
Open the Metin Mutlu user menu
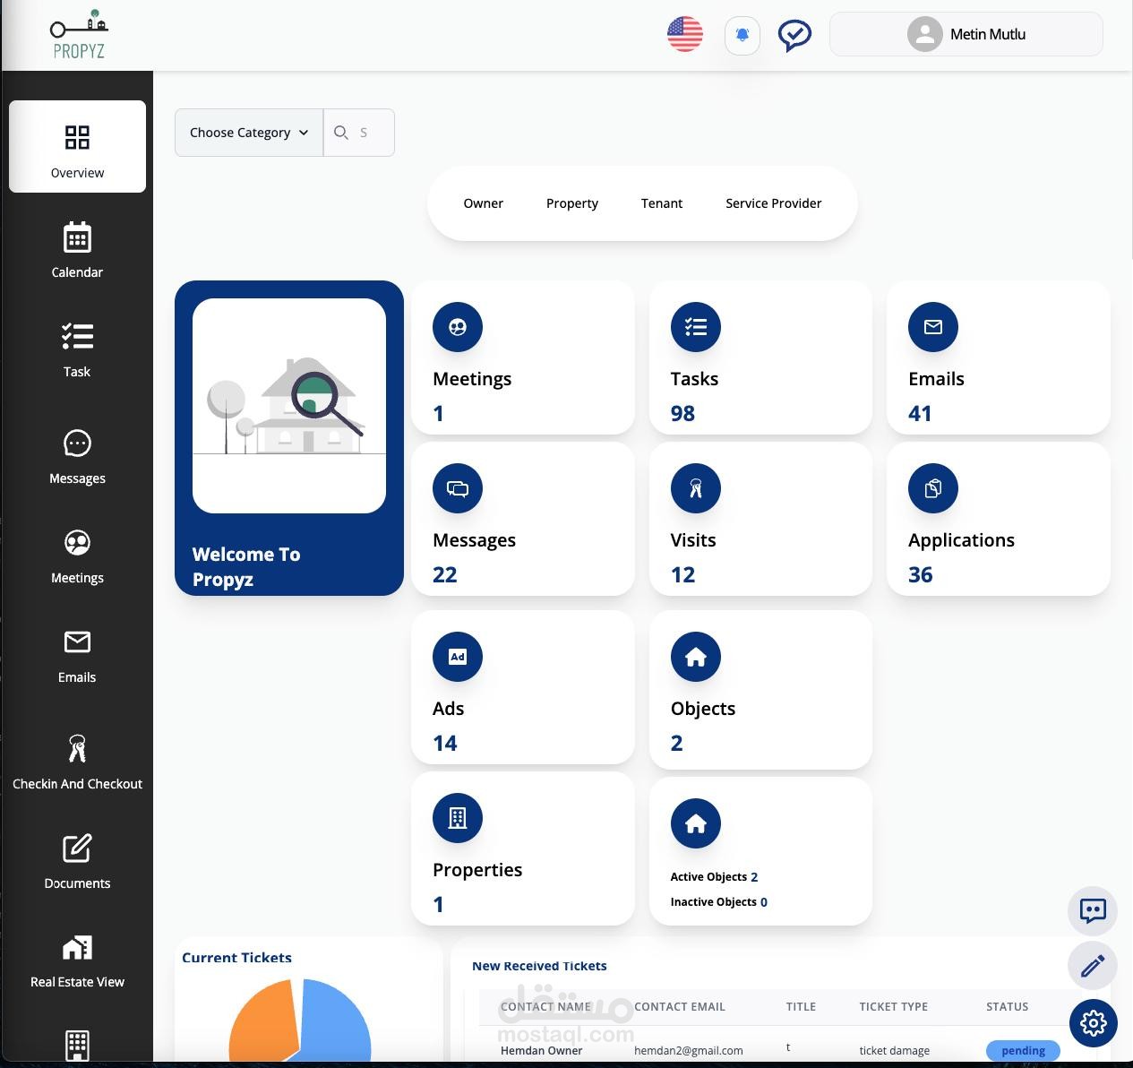point(966,35)
